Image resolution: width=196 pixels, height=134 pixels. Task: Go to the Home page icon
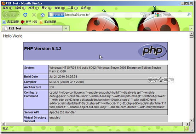(42, 15)
